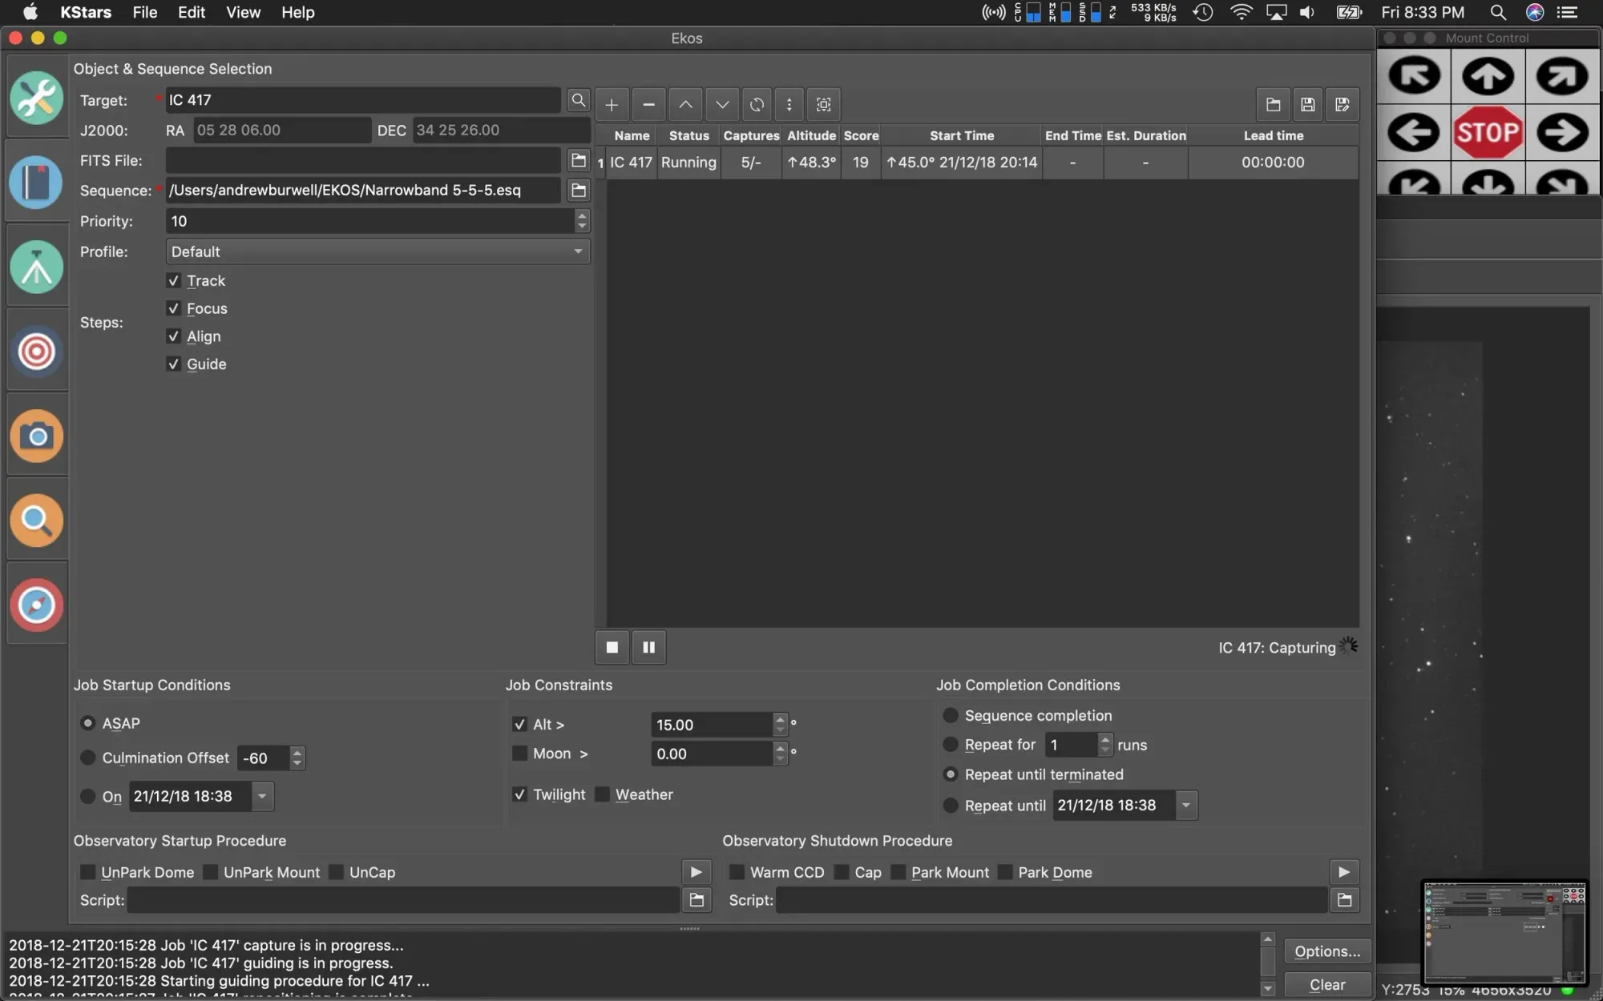1603x1001 pixels.
Task: Expand the Profile Default dropdown
Action: pyautogui.click(x=378, y=251)
